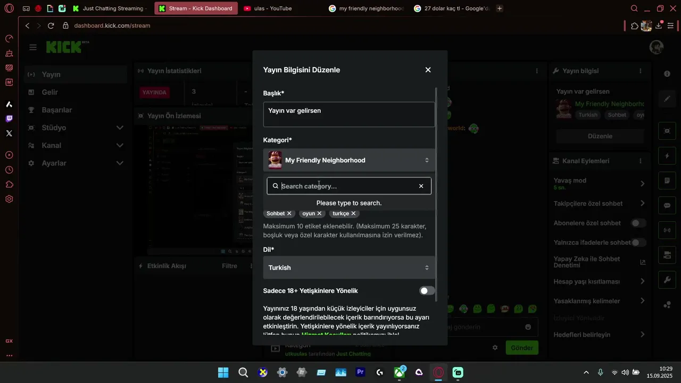This screenshot has height=383, width=681.
Task: Open Yavaş mod settings
Action: coord(600,184)
